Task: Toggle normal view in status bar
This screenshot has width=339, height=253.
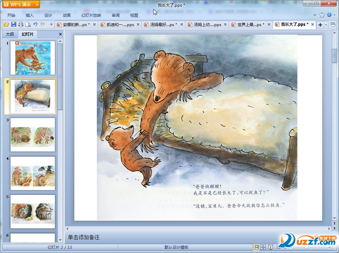Action: click(x=256, y=247)
